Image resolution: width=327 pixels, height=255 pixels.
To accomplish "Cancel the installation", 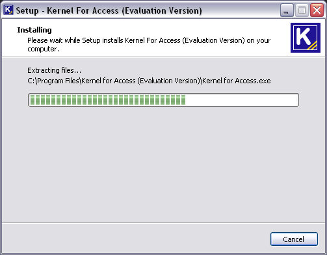I will tap(294, 239).
